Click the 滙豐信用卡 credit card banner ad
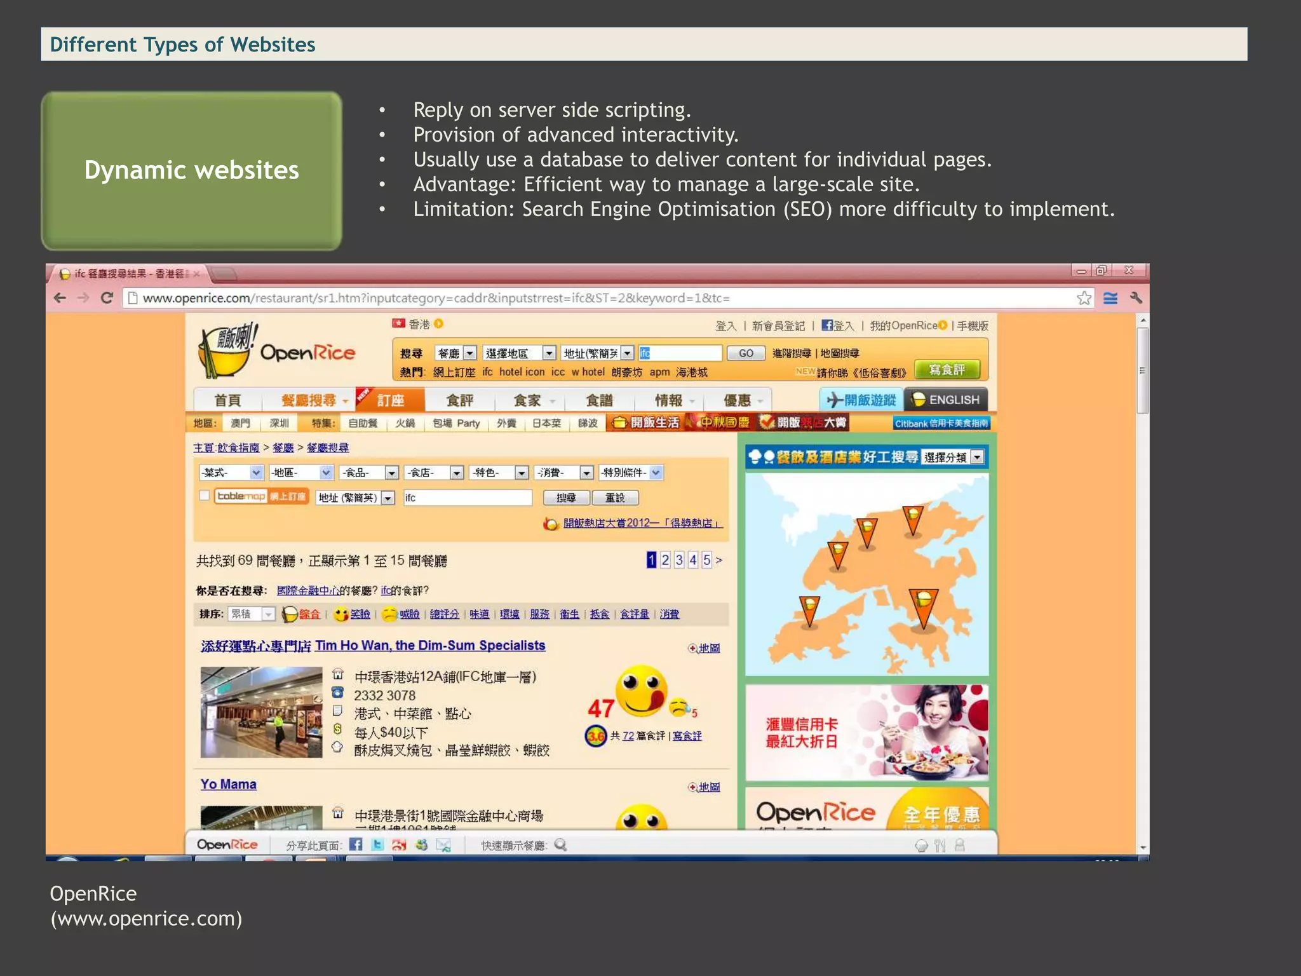1301x976 pixels. pyautogui.click(x=866, y=733)
